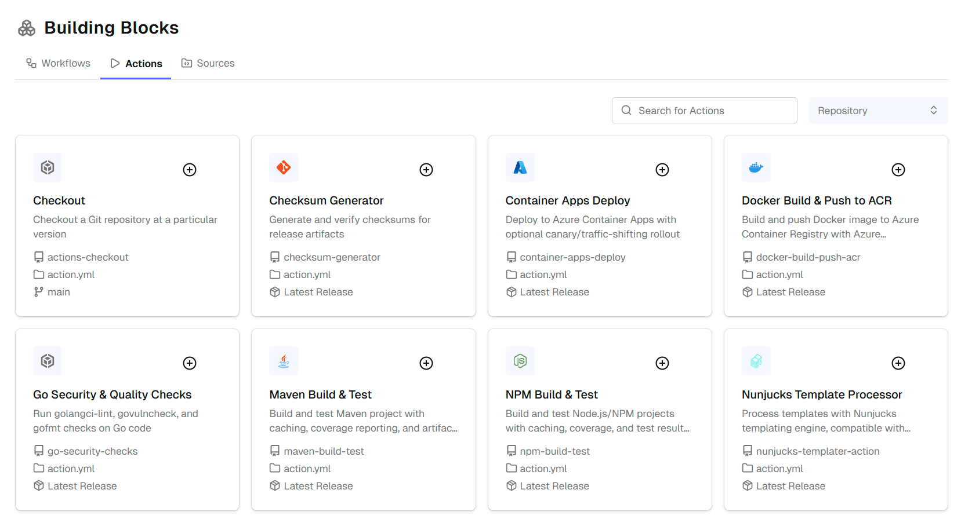The width and height of the screenshot is (961, 519).
Task: Switch to the Workflows tab
Action: (59, 63)
